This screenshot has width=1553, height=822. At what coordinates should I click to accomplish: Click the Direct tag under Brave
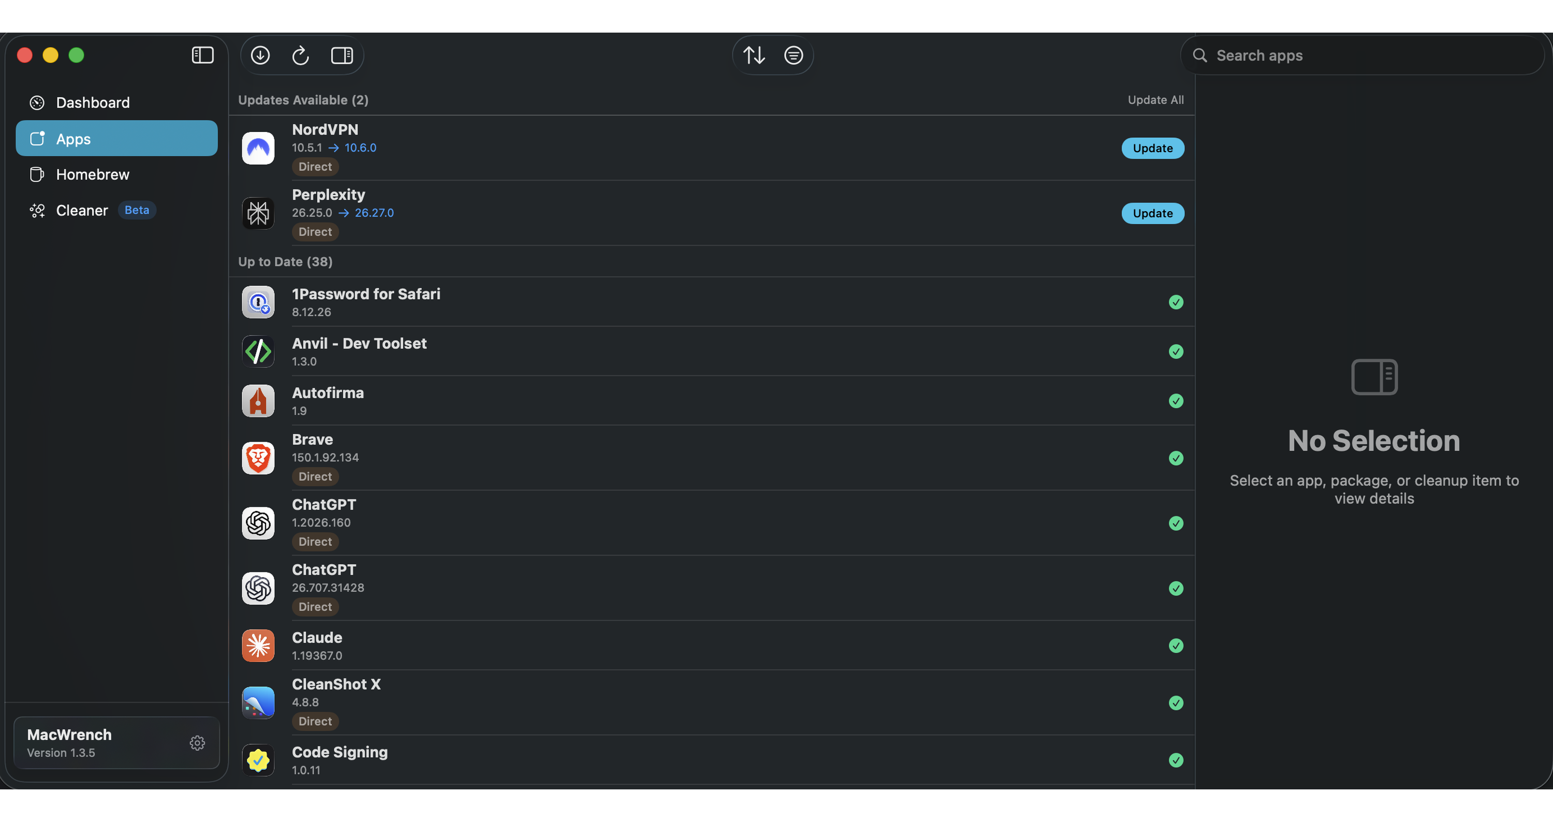click(315, 477)
